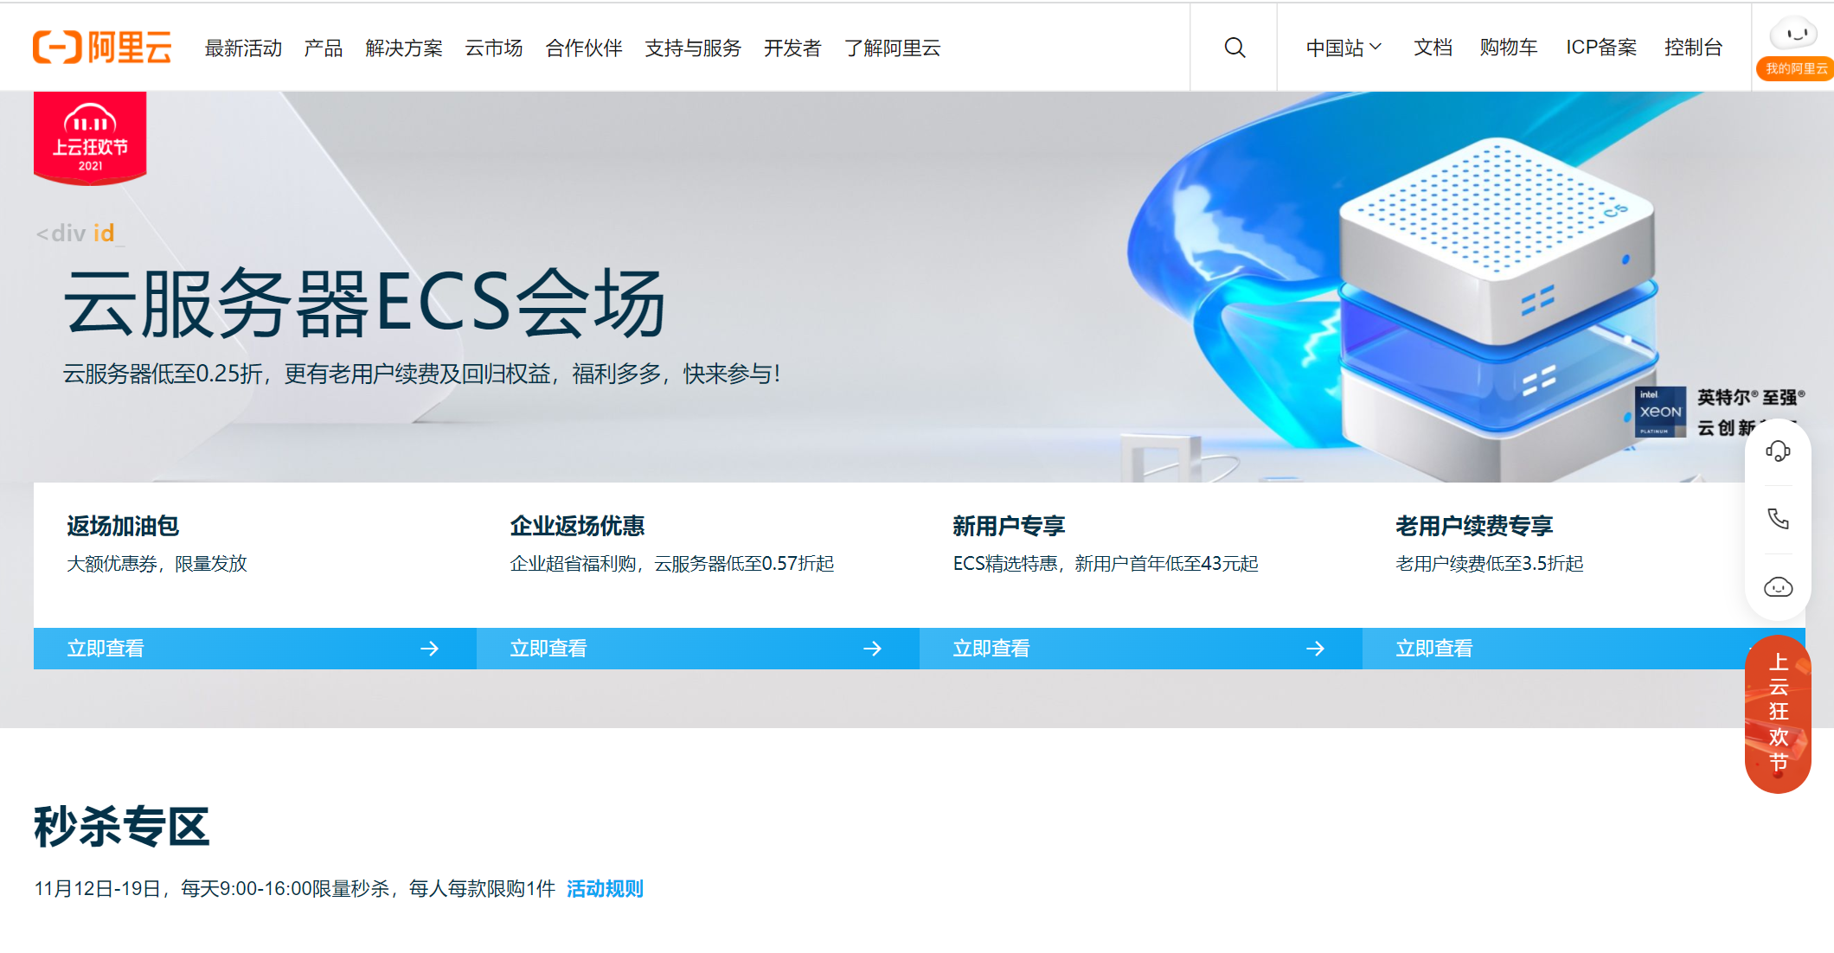
Task: Click the arrow in 企业返场优惠 card
Action: [x=872, y=649]
